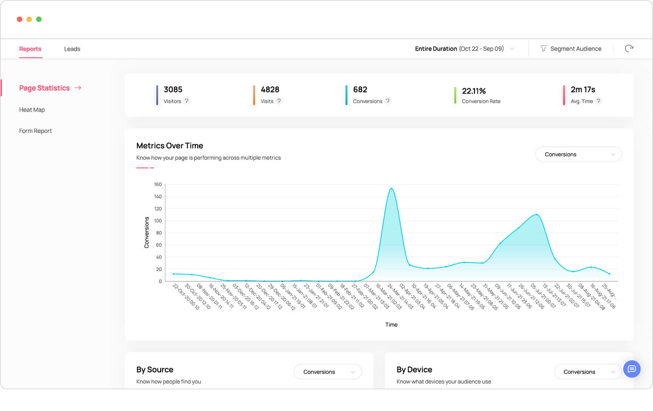Click the refresh icon in top bar
The width and height of the screenshot is (653, 411).
pos(629,49)
